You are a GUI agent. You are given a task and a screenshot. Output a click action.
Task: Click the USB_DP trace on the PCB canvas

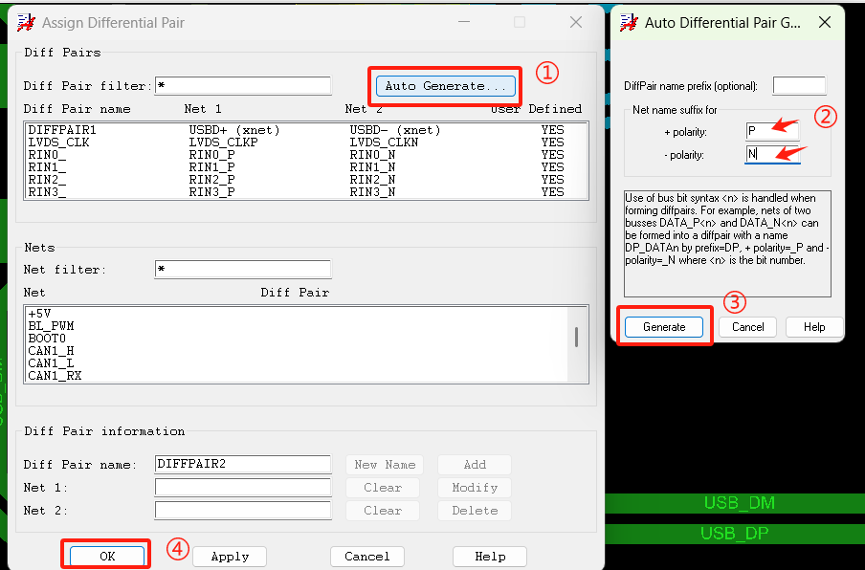click(735, 533)
